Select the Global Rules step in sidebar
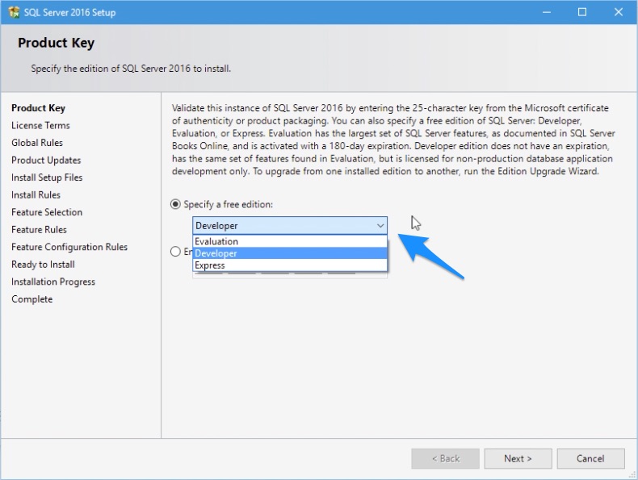638x480 pixels. [37, 143]
